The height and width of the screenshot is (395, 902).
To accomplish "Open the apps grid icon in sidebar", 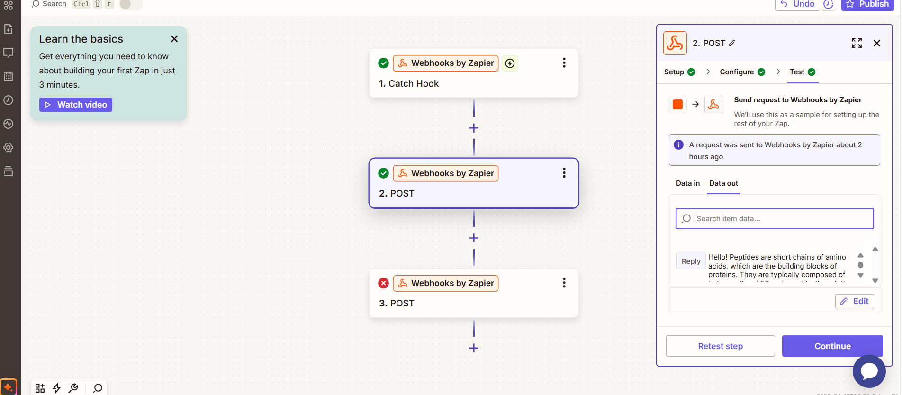I will point(9,6).
